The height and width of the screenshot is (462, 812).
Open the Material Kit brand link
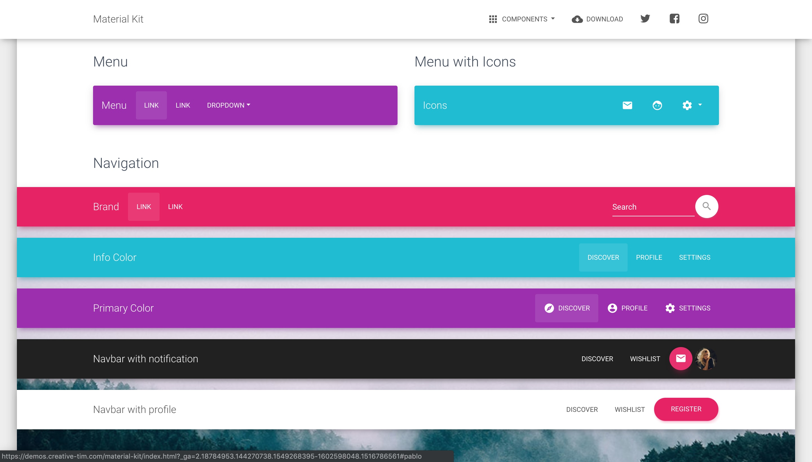(x=118, y=19)
